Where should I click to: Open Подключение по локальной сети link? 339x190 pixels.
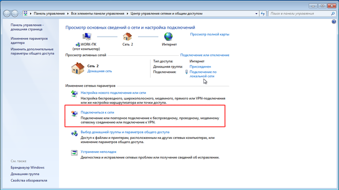(203, 74)
